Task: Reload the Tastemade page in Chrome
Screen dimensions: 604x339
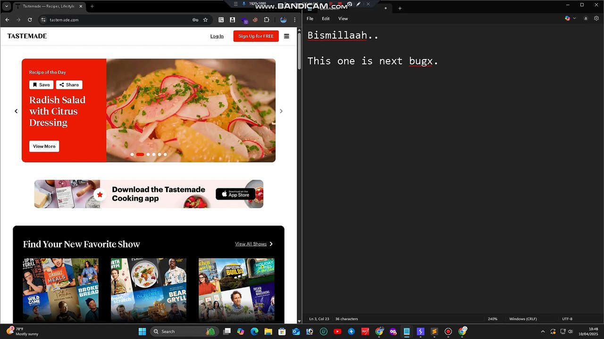Action: (30, 20)
